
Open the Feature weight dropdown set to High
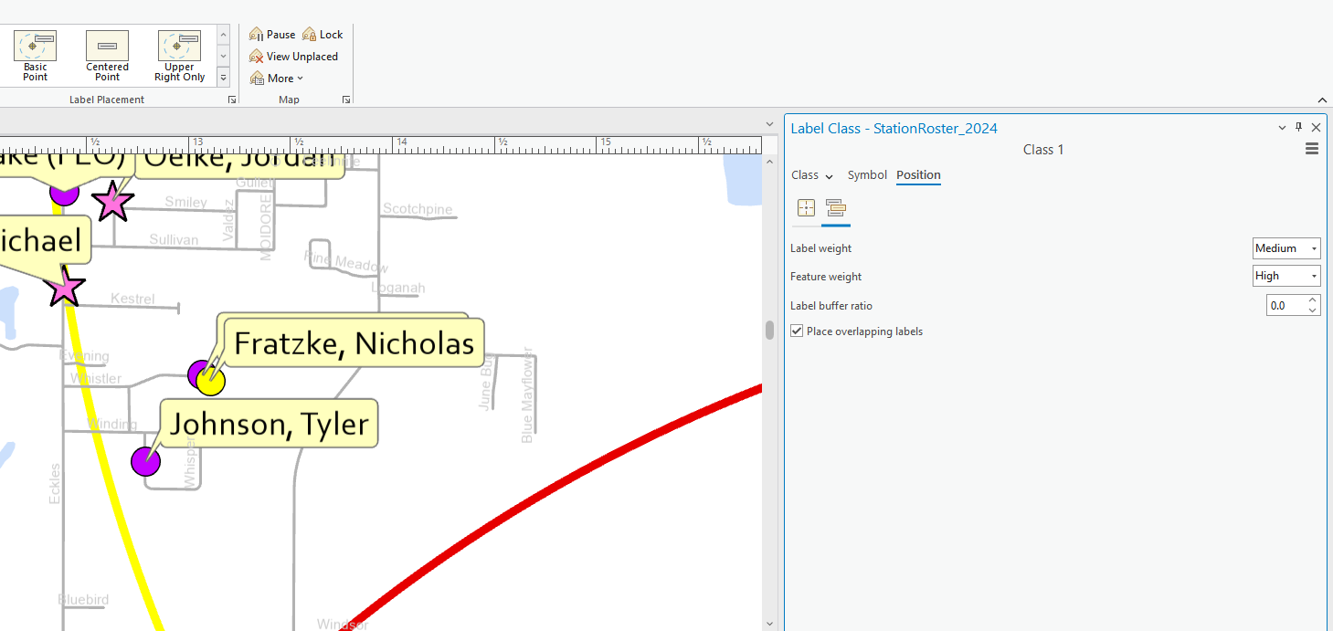[1313, 275]
